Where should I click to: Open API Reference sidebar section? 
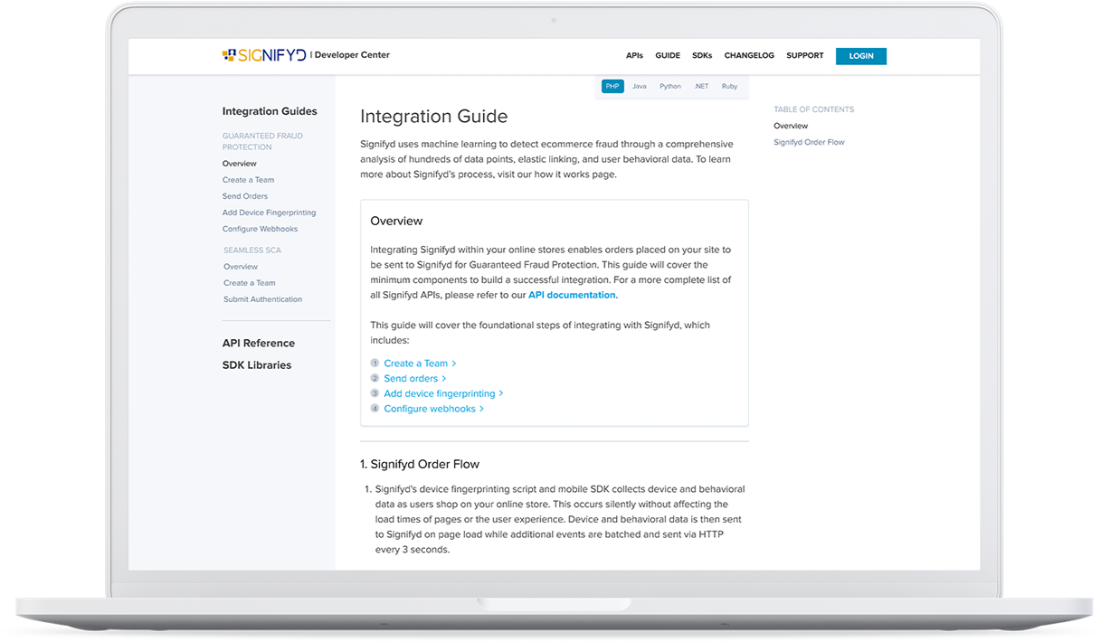259,343
